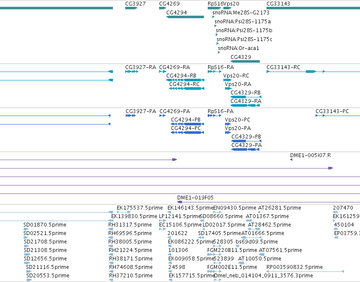
Task: Click protein Vps20-PA label
Action: pos(238,128)
